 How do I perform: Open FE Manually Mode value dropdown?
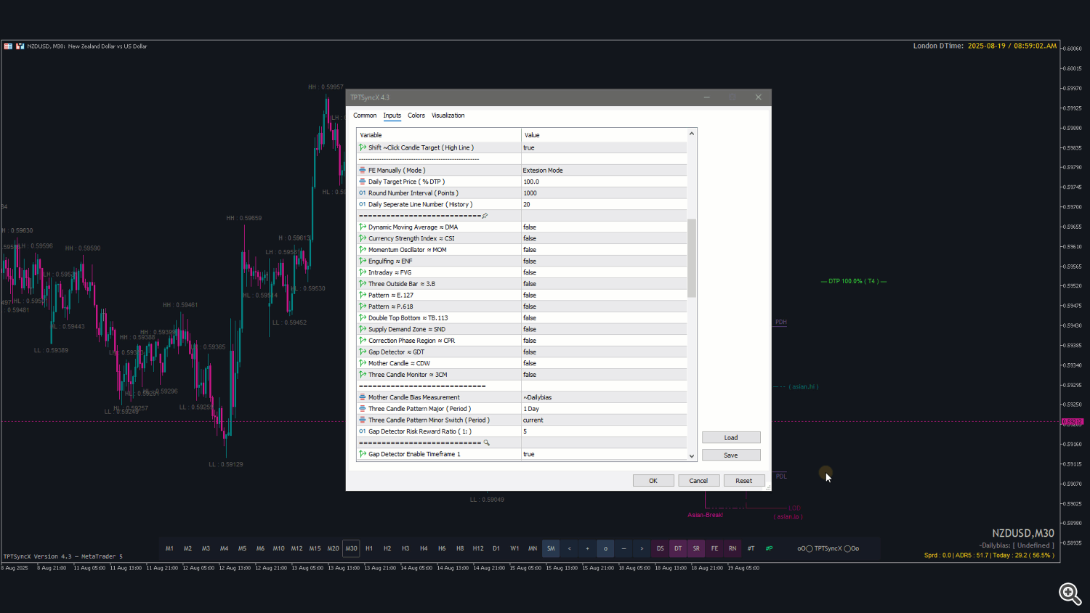[x=603, y=171]
